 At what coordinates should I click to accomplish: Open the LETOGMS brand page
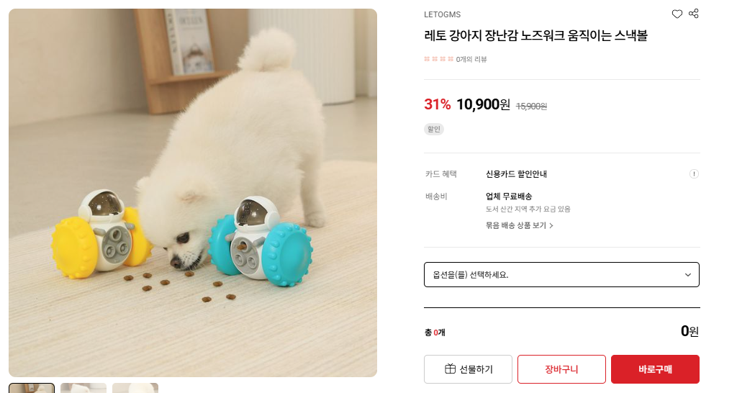(442, 14)
